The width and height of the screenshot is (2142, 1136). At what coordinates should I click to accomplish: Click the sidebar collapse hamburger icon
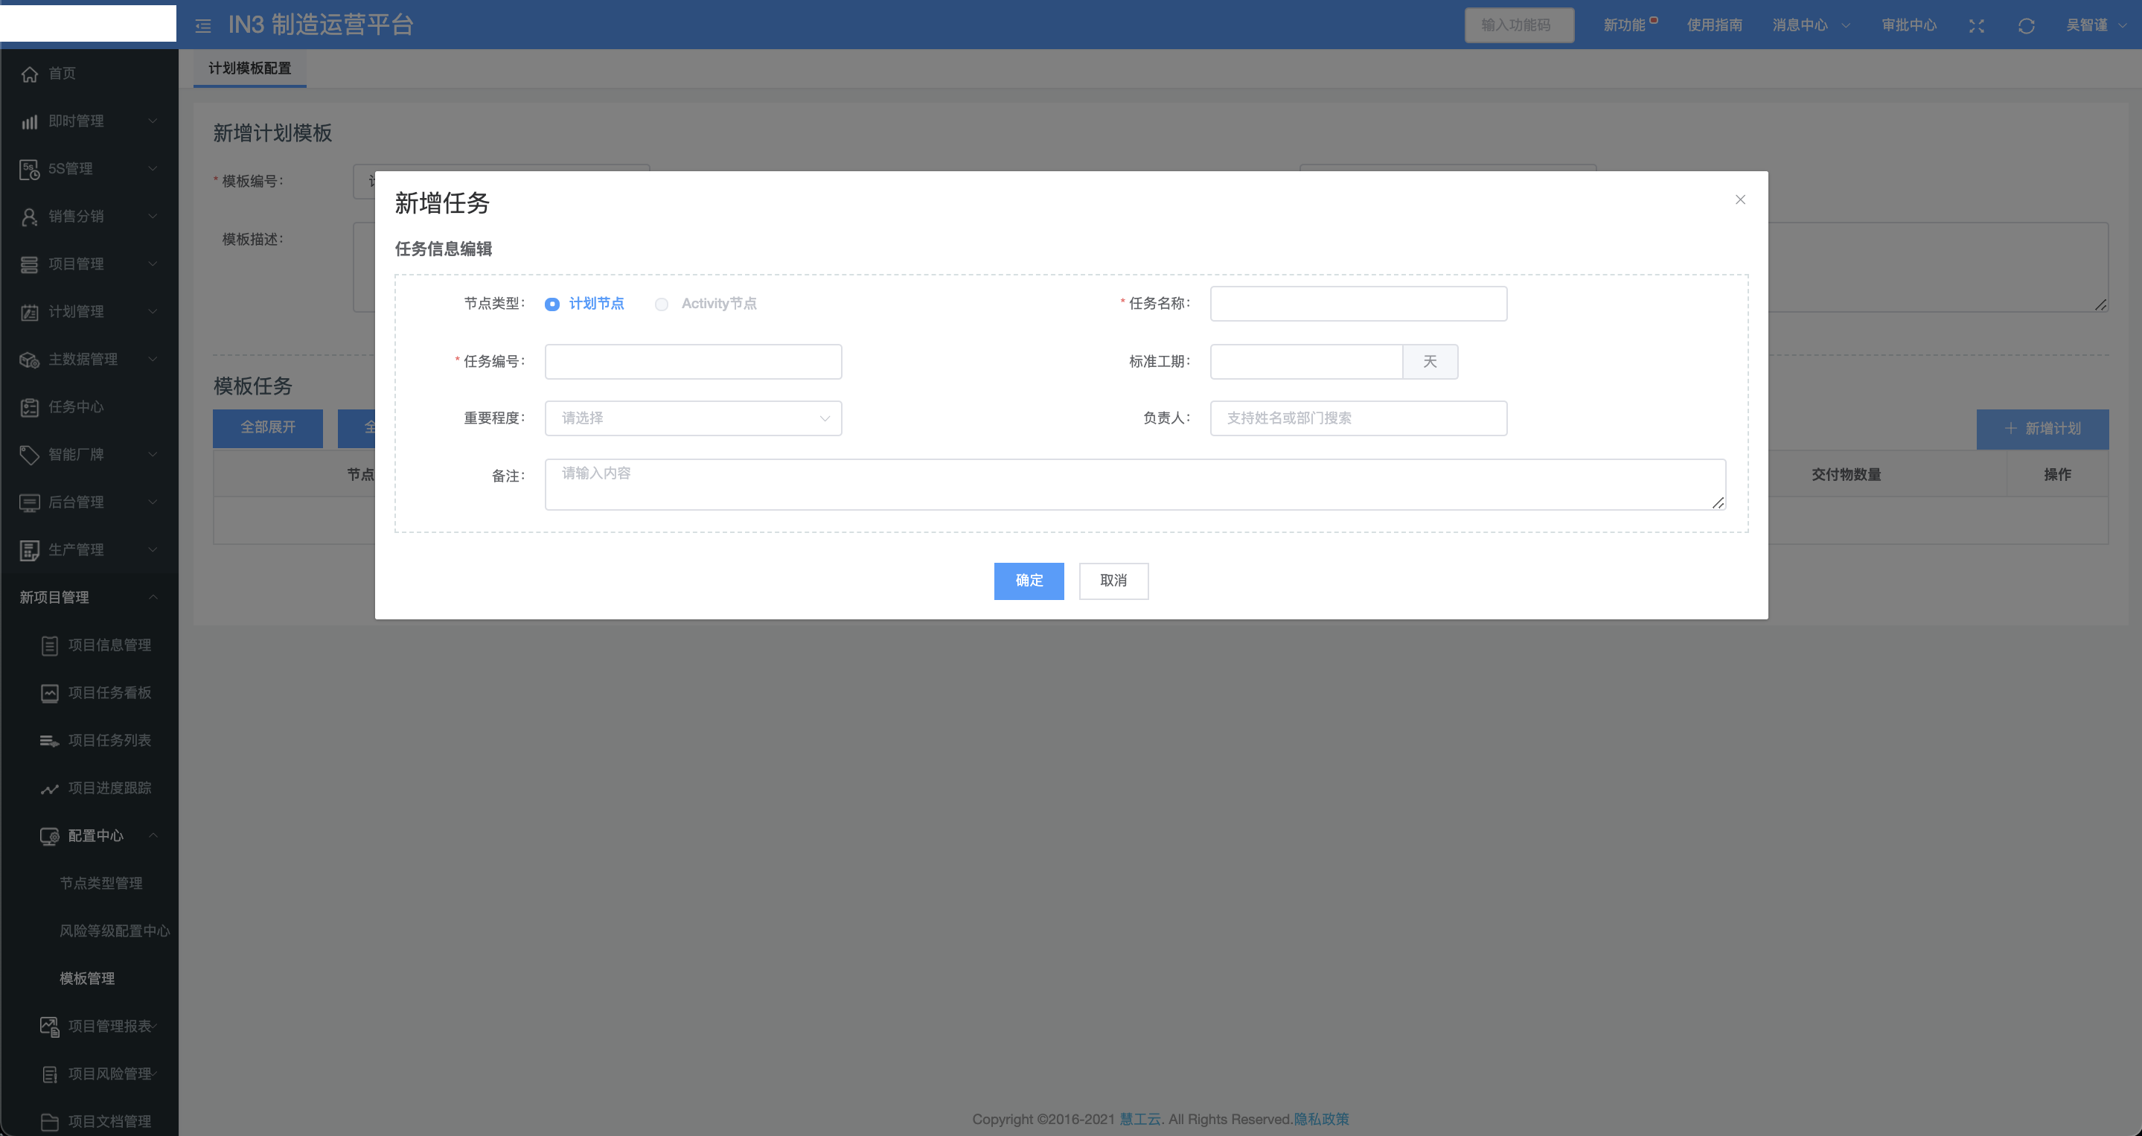tap(203, 26)
